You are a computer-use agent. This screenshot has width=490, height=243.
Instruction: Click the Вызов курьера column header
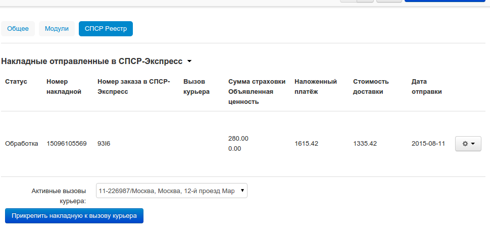pos(197,86)
